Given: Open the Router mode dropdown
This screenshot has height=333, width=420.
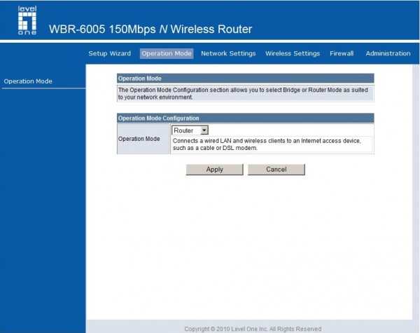Looking at the screenshot, I should click(x=190, y=130).
